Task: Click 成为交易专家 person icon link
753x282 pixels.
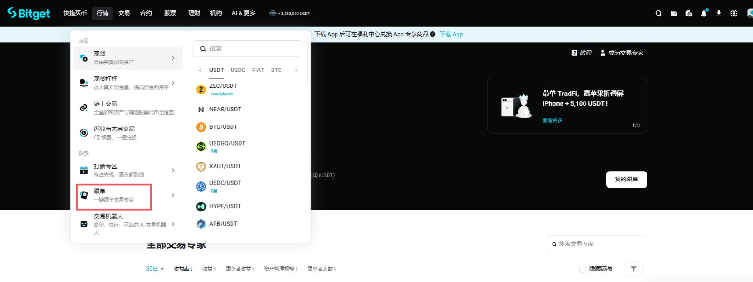Action: coord(622,53)
